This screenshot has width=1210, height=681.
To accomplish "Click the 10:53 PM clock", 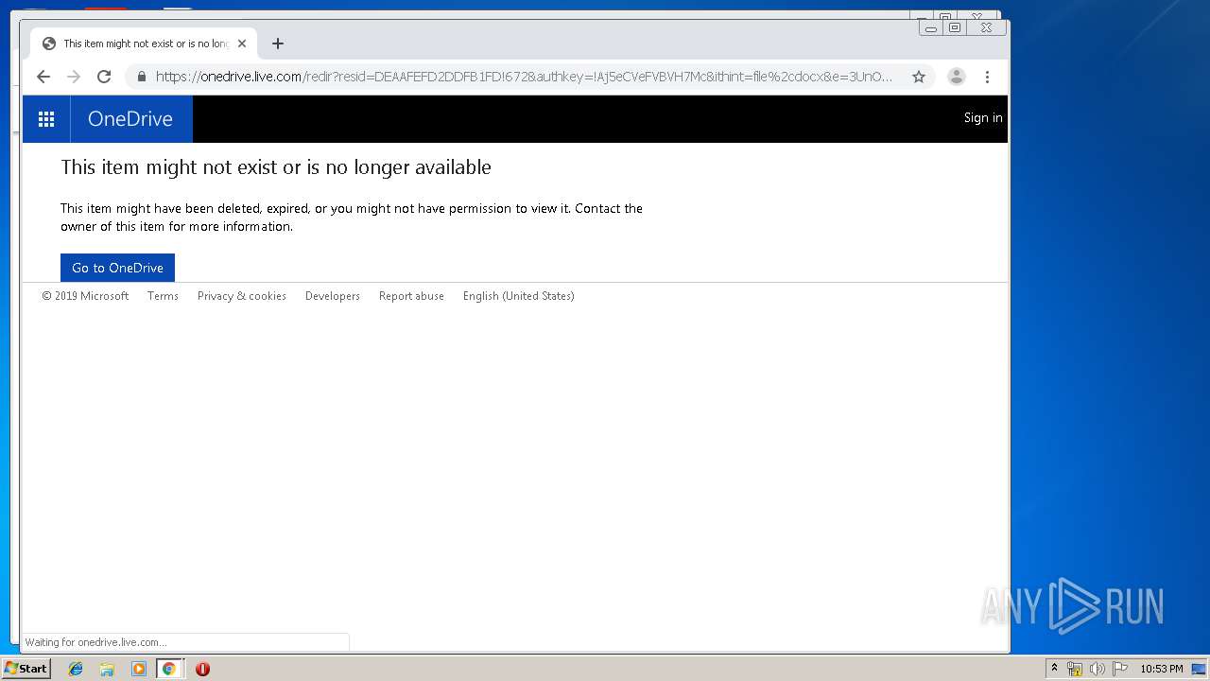I will [x=1161, y=669].
